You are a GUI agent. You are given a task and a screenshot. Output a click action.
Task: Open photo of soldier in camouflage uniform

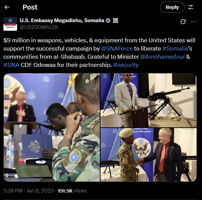point(52,127)
